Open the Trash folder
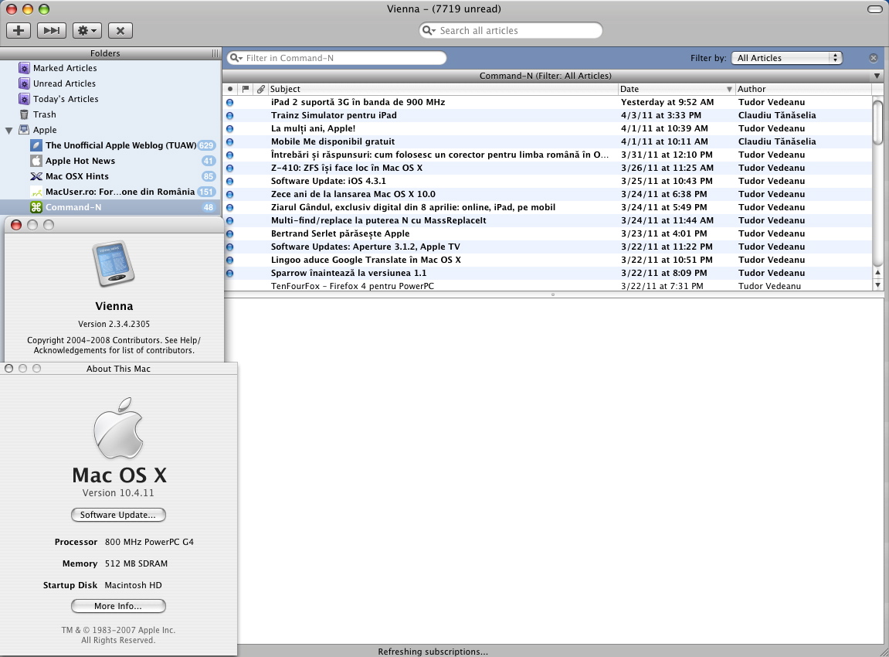 (x=110, y=114)
